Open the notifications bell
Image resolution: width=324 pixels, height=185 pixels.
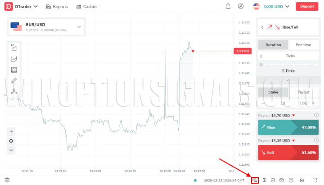tap(228, 7)
